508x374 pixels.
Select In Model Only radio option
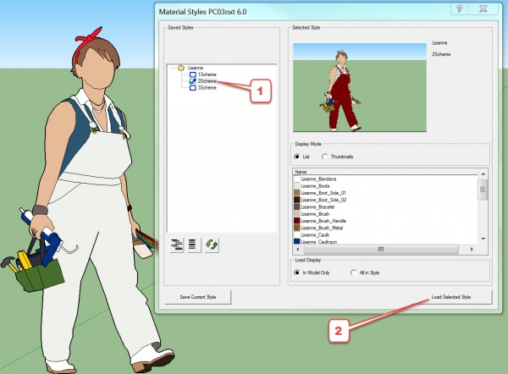[x=296, y=272]
